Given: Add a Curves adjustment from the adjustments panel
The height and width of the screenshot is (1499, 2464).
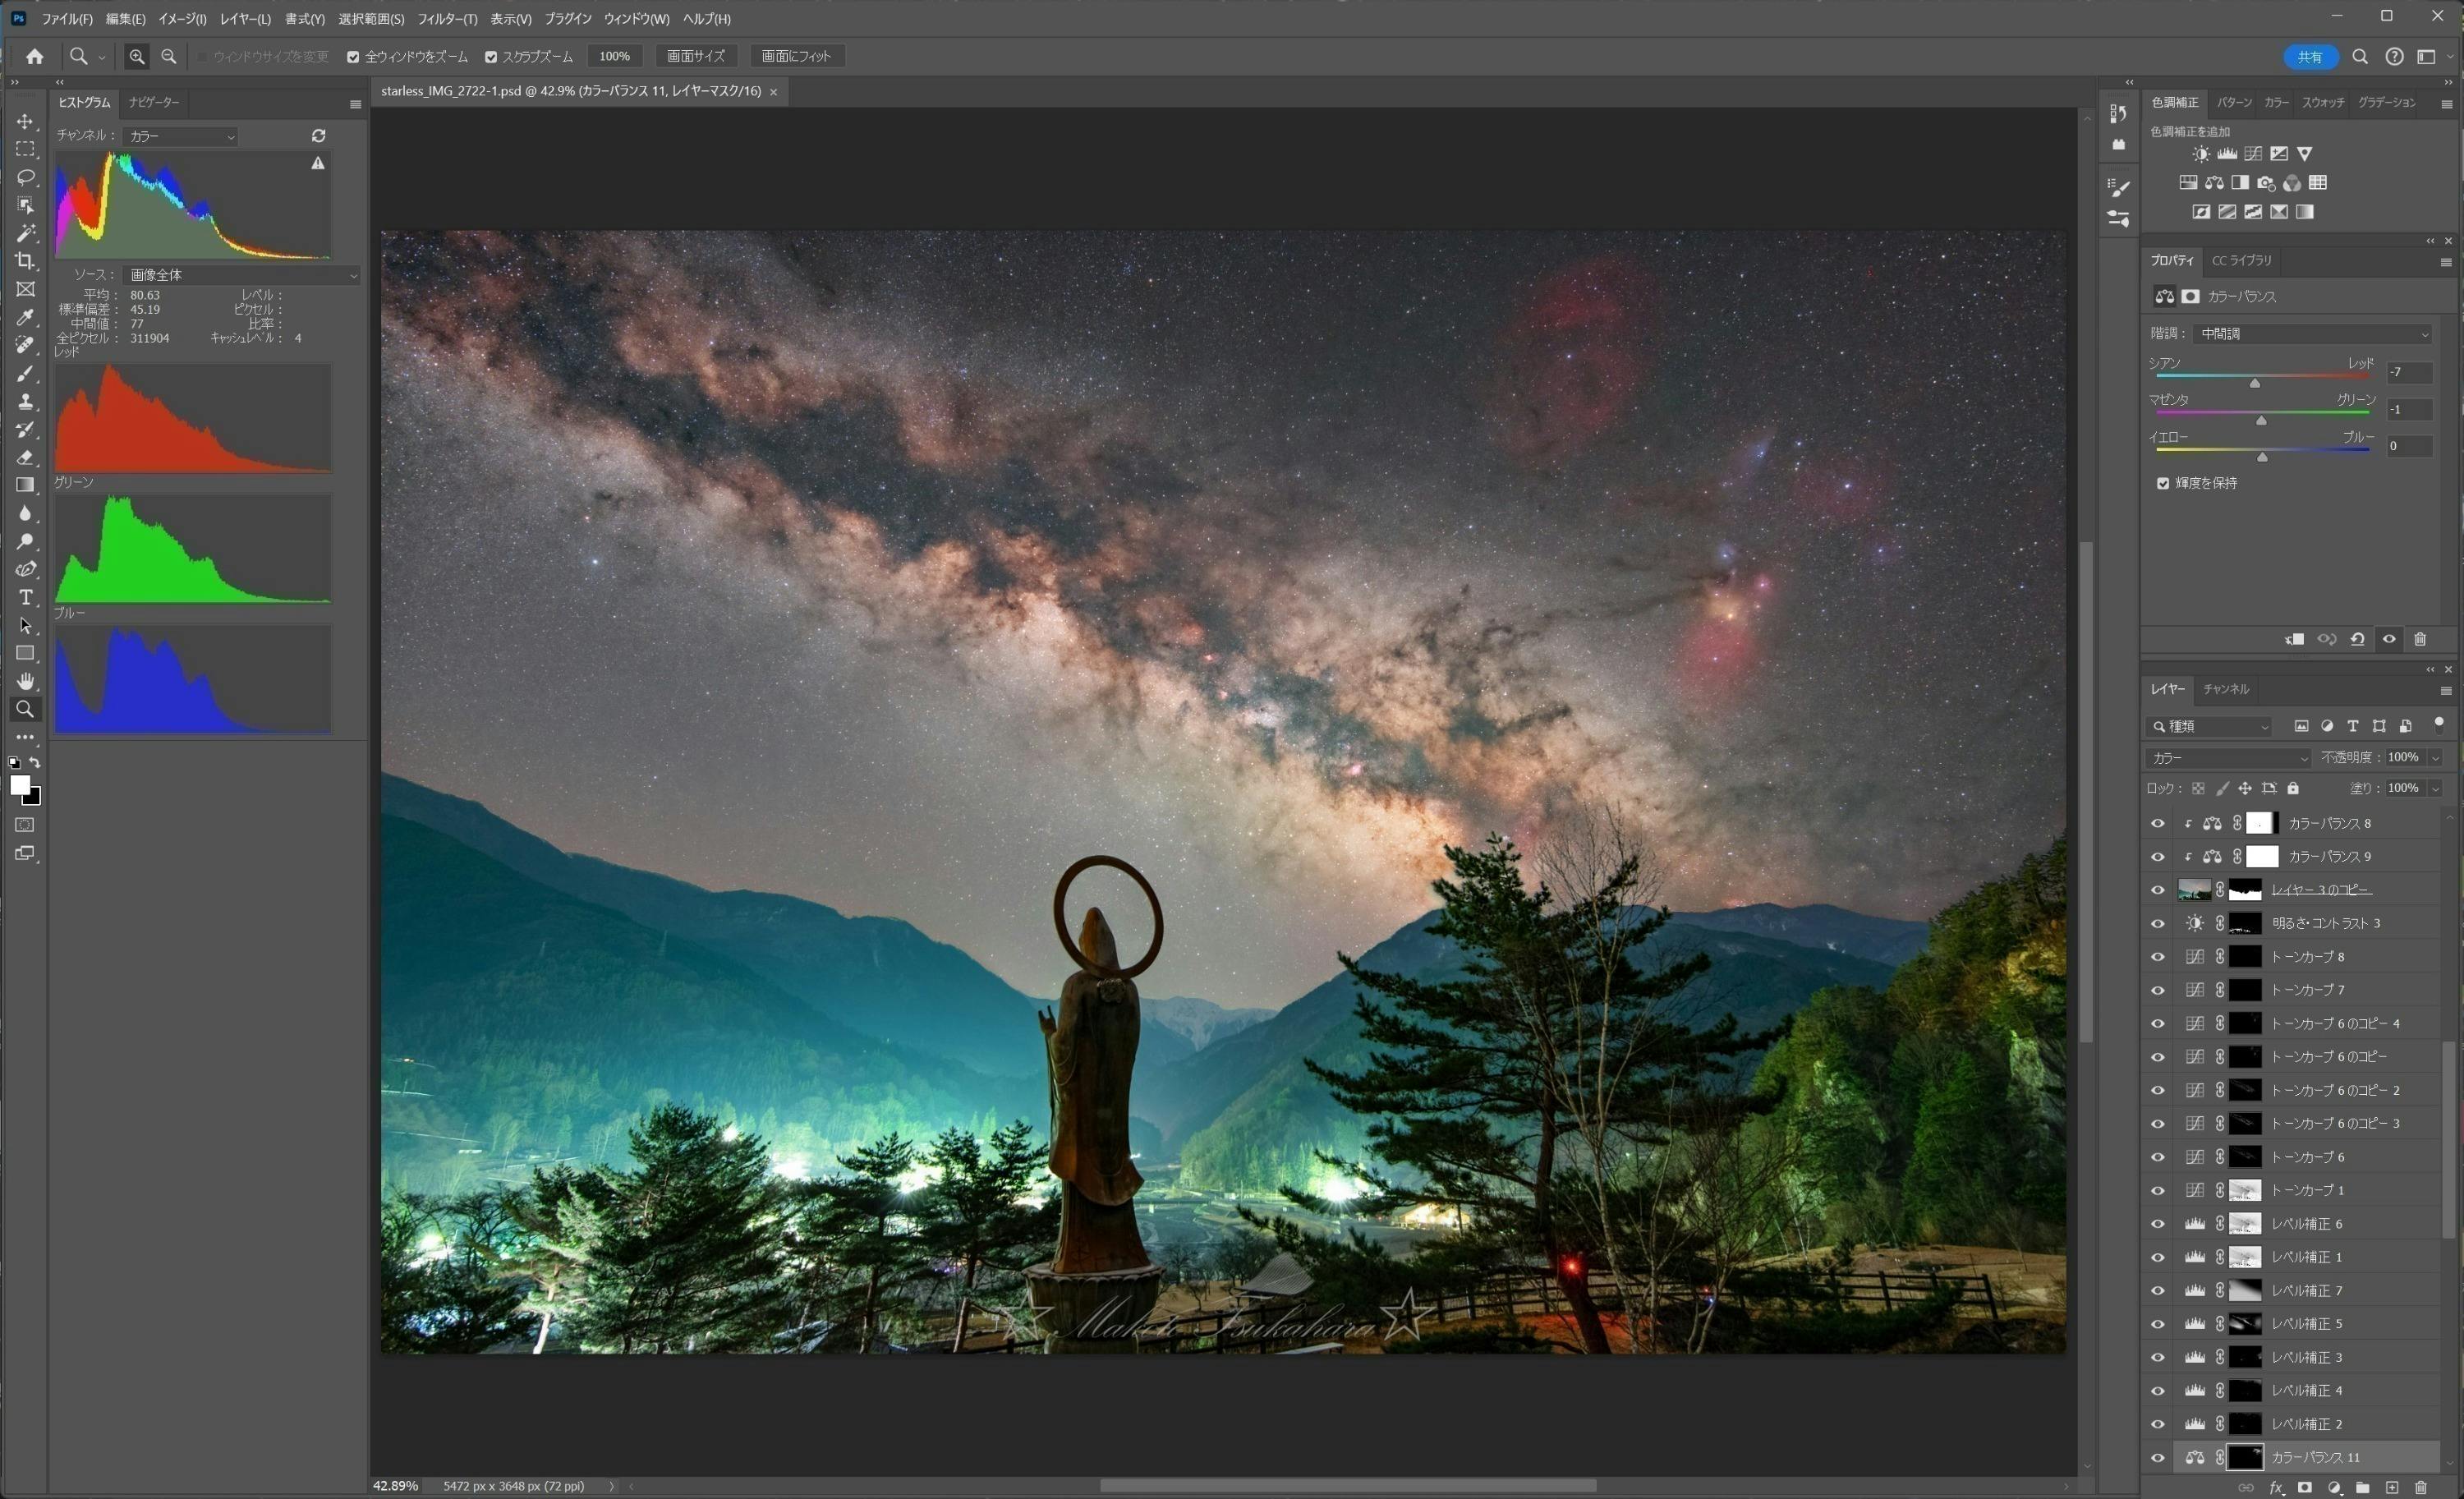Looking at the screenshot, I should tap(2253, 154).
